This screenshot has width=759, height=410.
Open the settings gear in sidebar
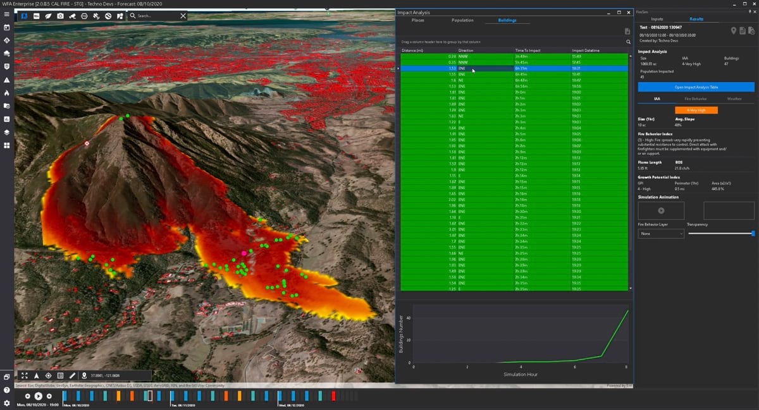pos(6,402)
